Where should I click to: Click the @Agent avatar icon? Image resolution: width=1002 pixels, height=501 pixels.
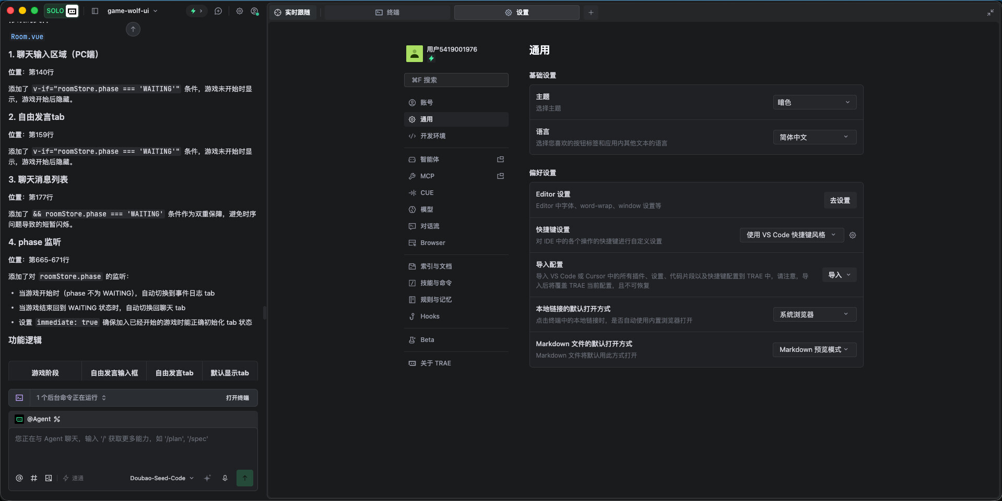coord(19,419)
